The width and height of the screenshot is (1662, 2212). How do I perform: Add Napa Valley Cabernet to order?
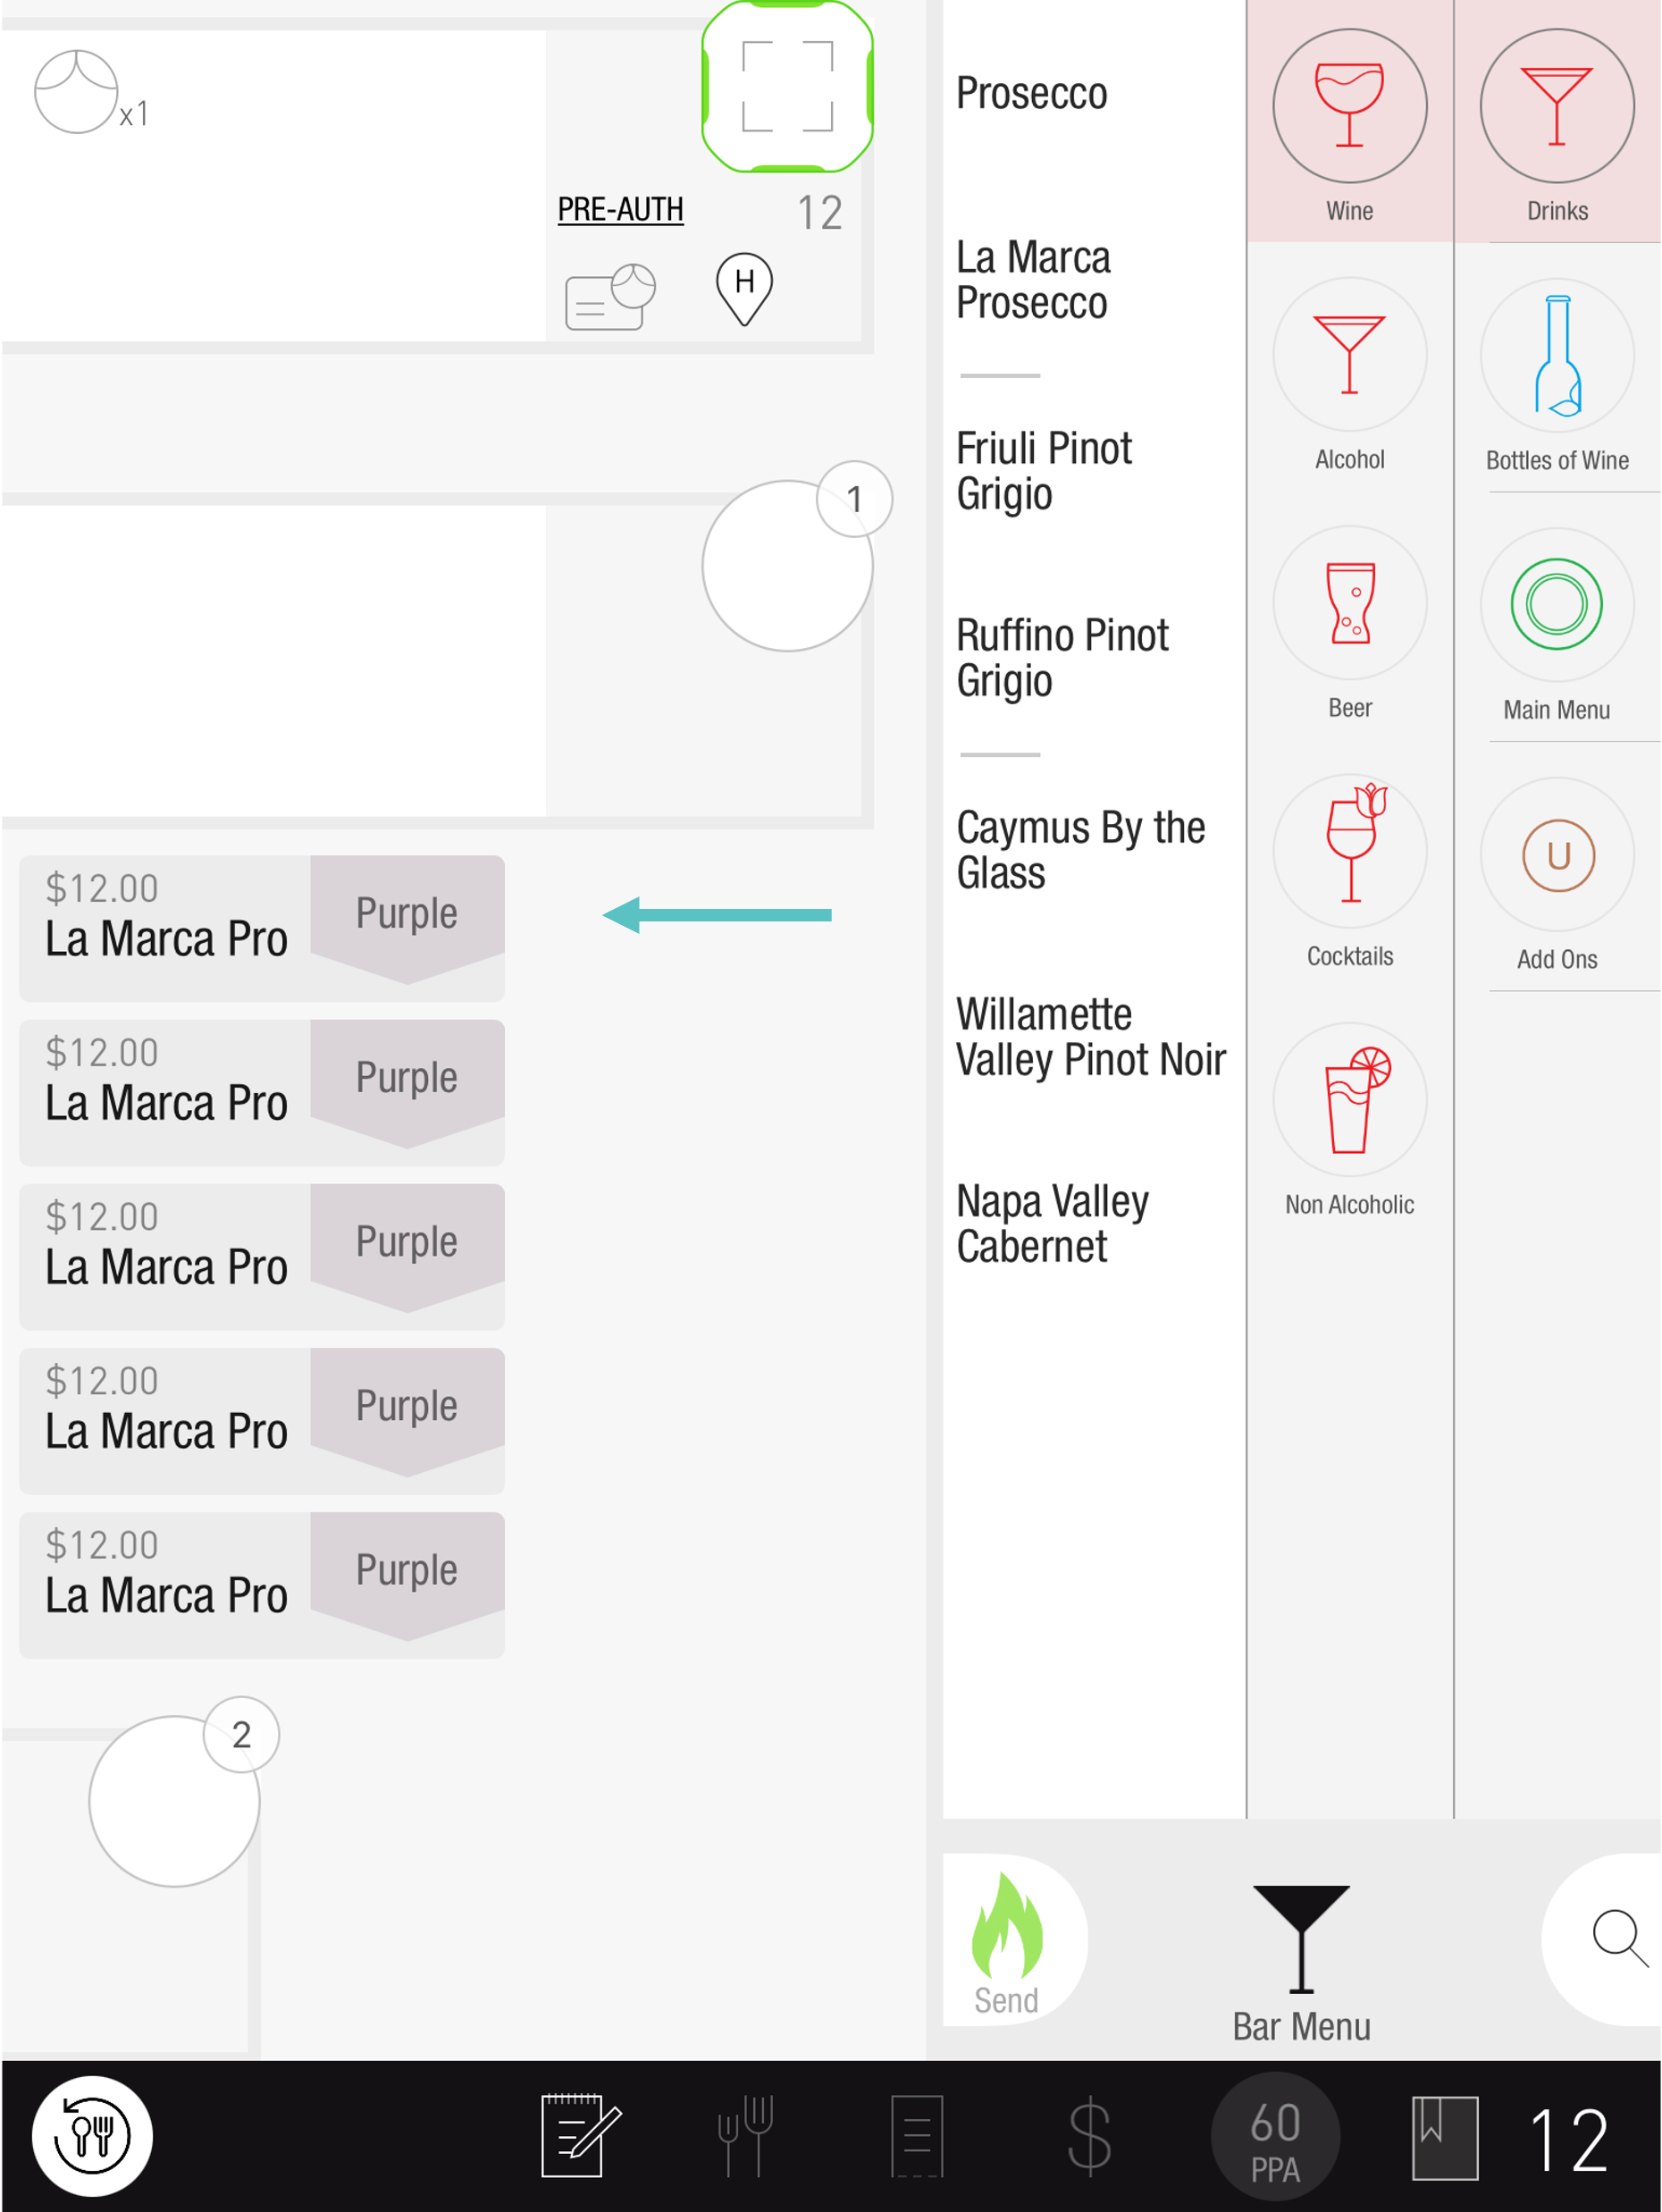[x=1052, y=1223]
